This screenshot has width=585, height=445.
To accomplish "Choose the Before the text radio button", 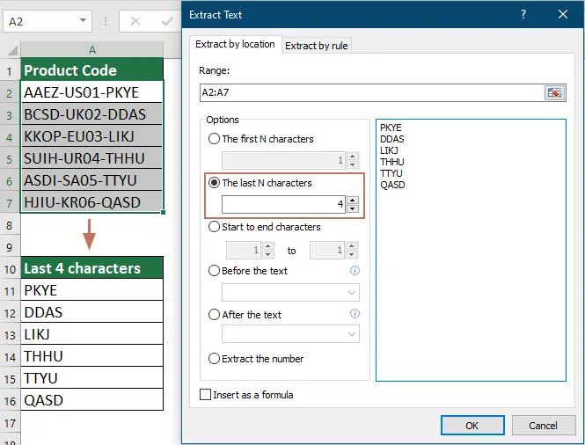I will coord(214,271).
